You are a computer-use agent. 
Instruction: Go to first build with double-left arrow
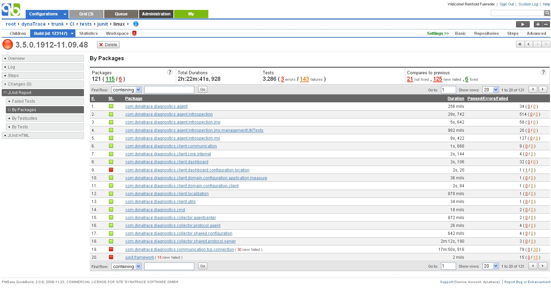click(x=520, y=44)
